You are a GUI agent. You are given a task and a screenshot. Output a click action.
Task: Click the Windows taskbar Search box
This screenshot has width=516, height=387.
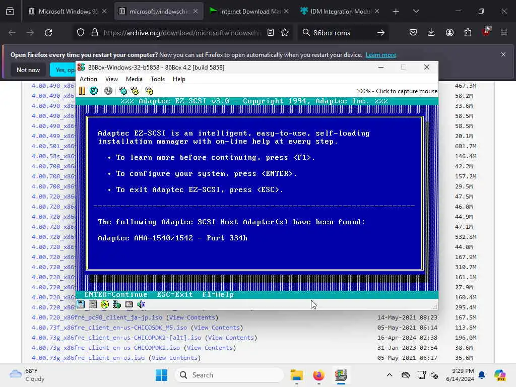[x=229, y=375]
